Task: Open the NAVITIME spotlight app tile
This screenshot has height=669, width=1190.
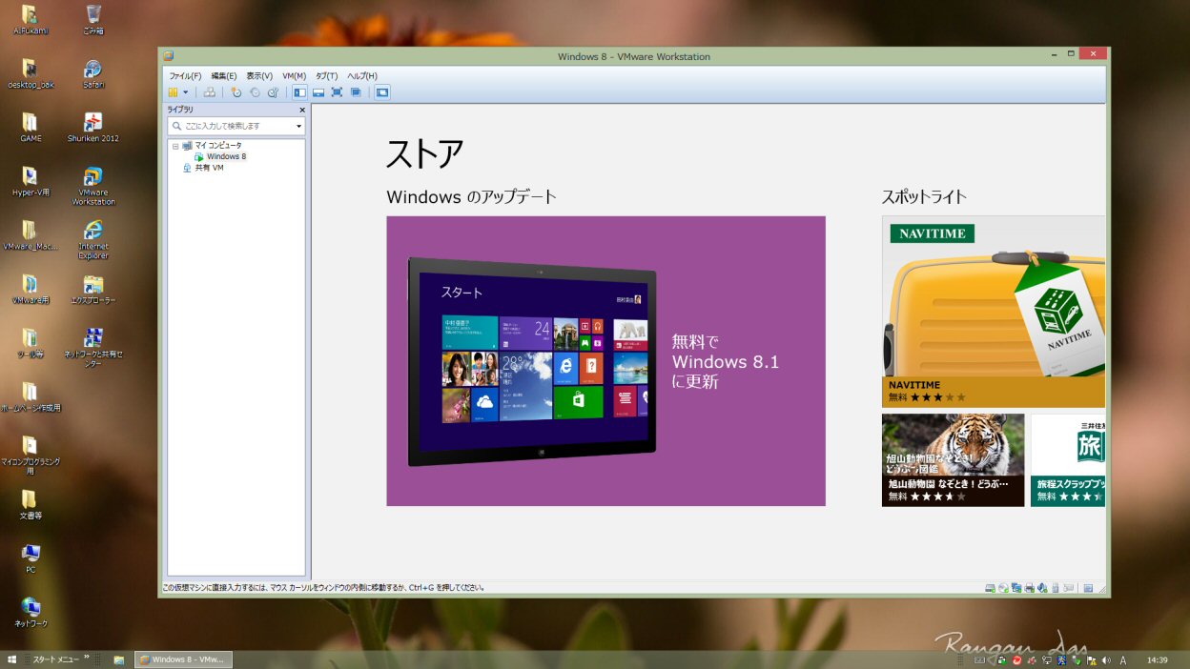Action: pyautogui.click(x=994, y=312)
